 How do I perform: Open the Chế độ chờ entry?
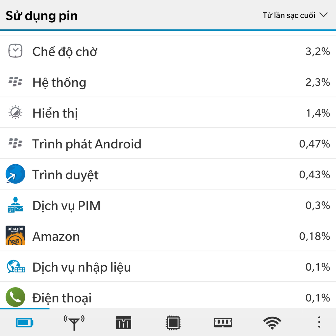coord(168,51)
